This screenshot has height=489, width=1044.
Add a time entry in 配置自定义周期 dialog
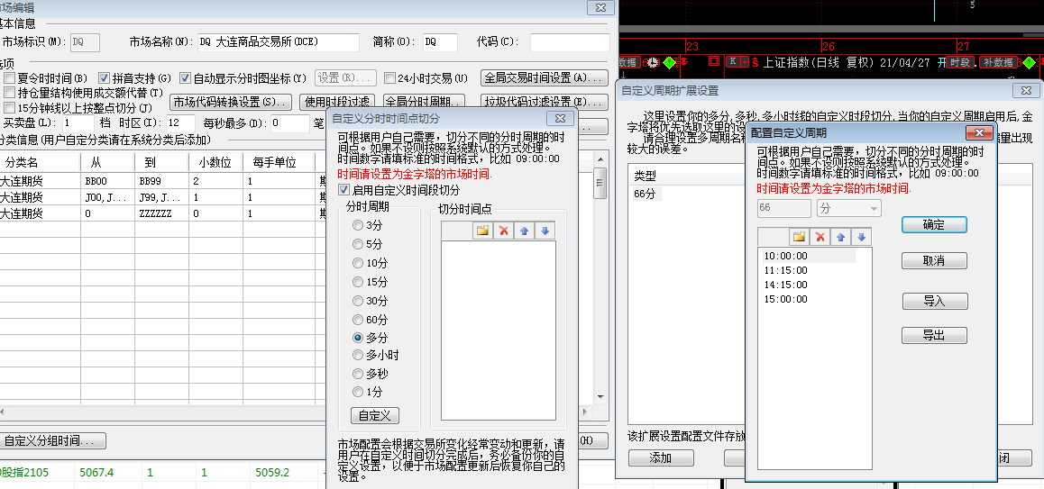(799, 237)
